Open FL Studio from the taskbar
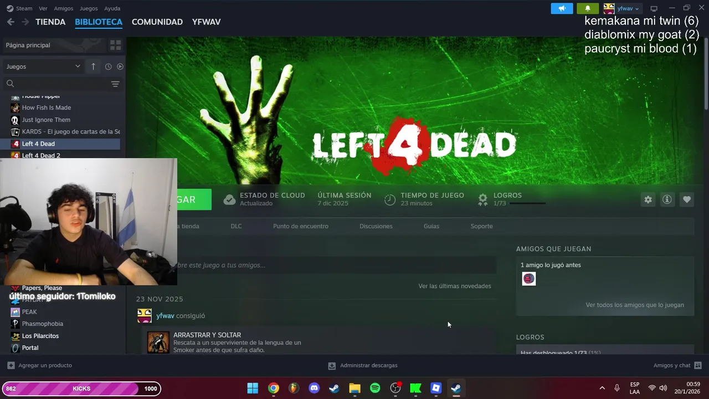This screenshot has width=709, height=399. pyautogui.click(x=294, y=388)
